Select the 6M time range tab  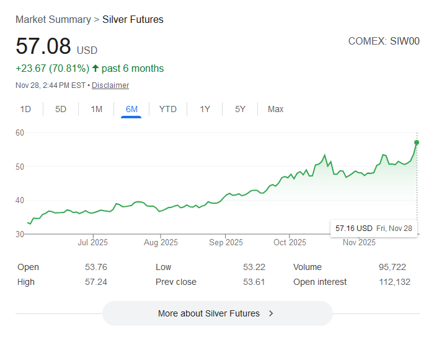click(x=131, y=109)
